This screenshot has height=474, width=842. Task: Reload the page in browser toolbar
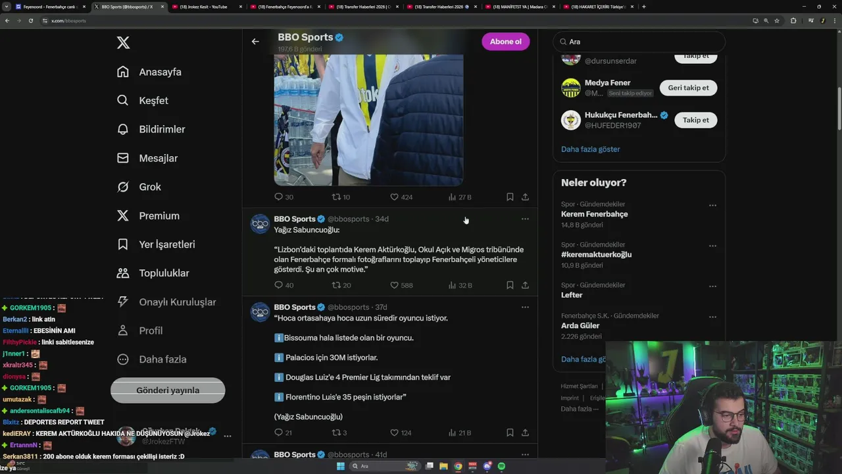(31, 20)
